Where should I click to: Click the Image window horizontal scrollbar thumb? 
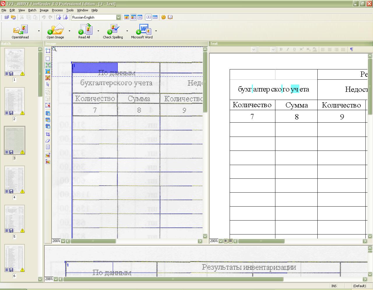[x=93, y=241]
